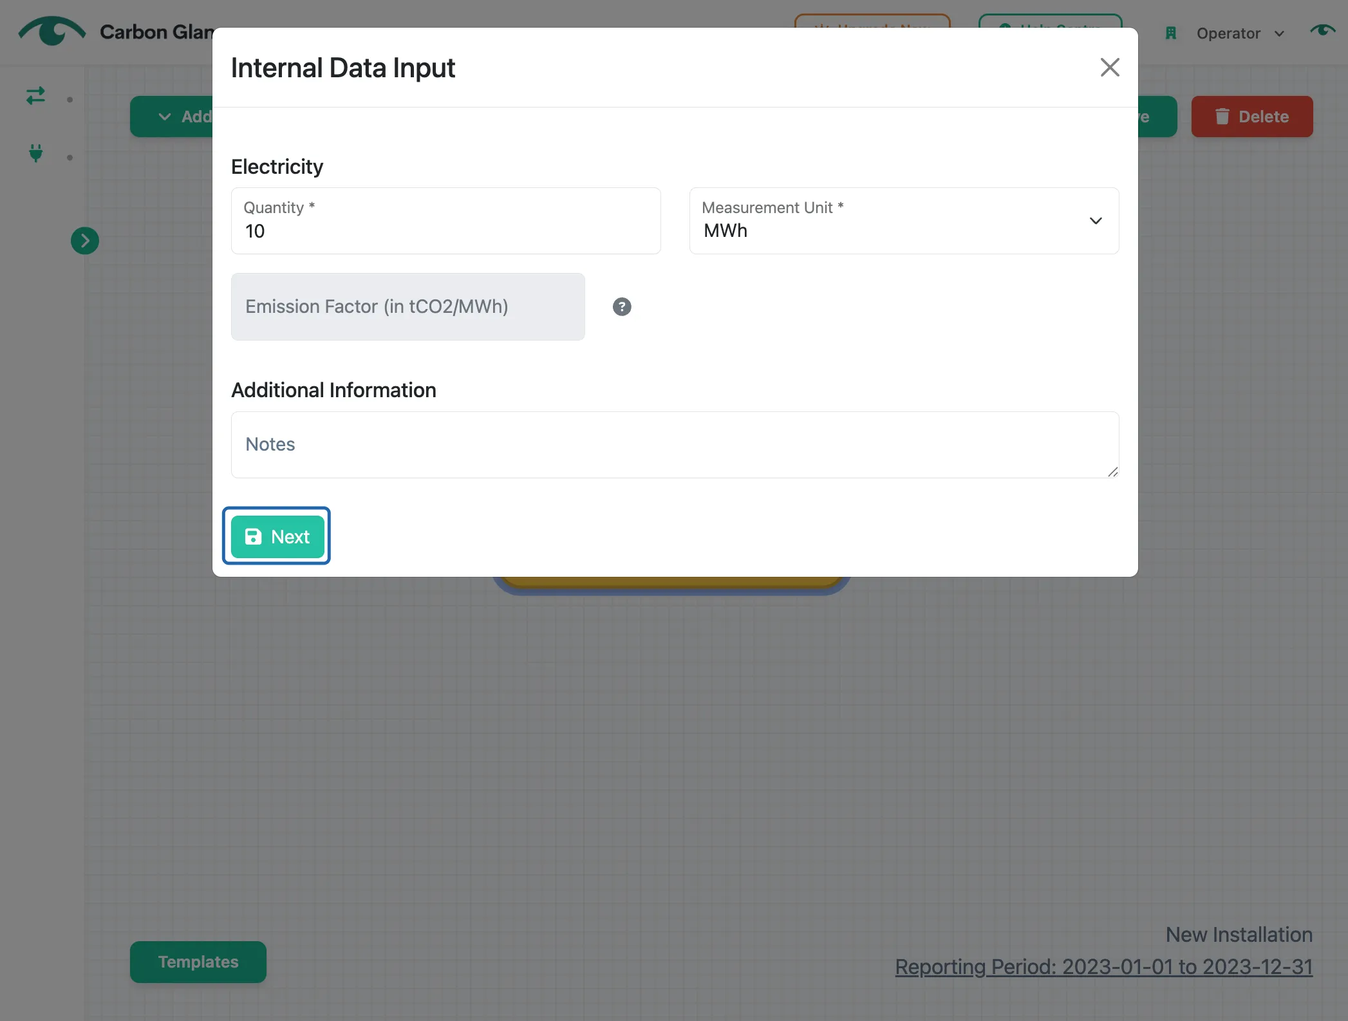Click the Carbon Glance eye logo

[52, 31]
